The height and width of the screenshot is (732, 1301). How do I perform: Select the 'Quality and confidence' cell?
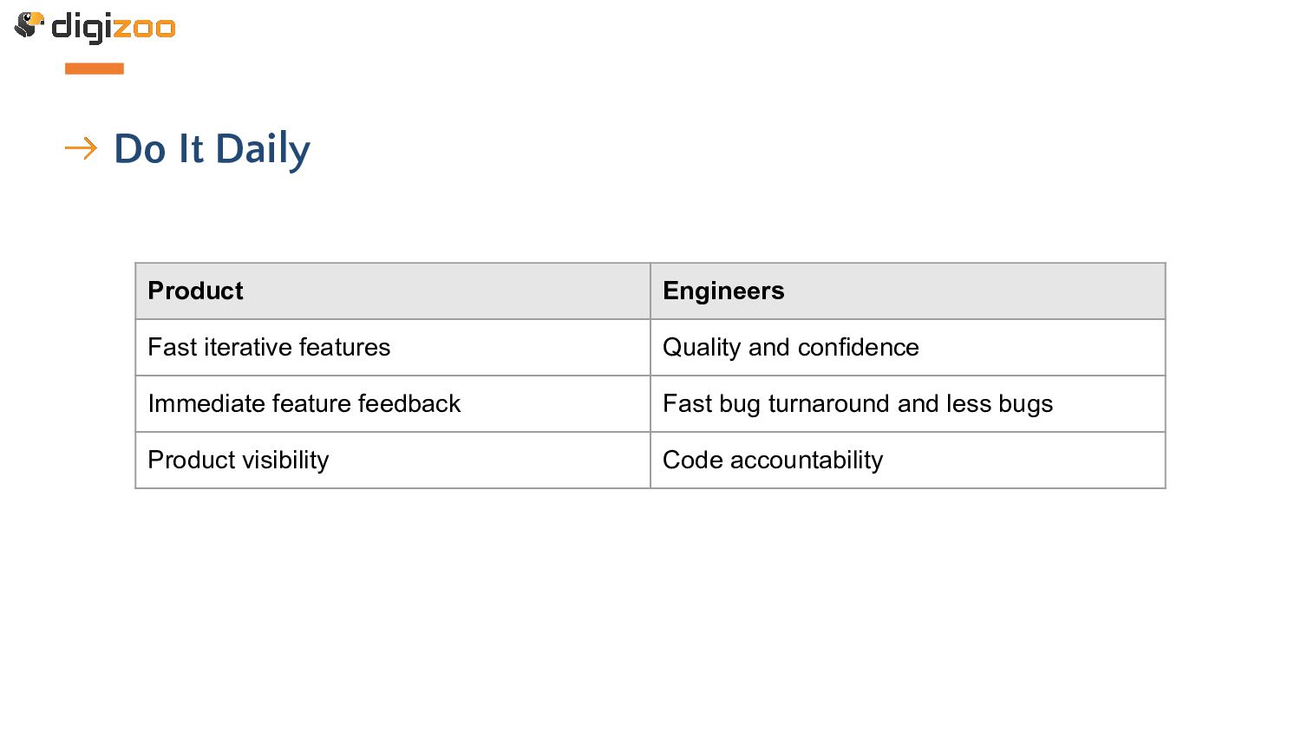(907, 347)
